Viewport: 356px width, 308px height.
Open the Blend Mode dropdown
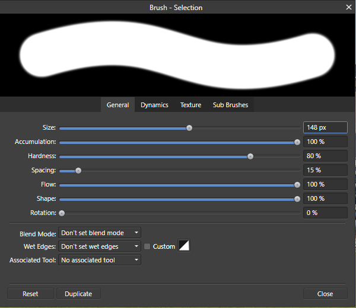point(100,233)
